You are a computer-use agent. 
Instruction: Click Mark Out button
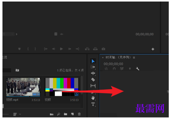pos(35,49)
